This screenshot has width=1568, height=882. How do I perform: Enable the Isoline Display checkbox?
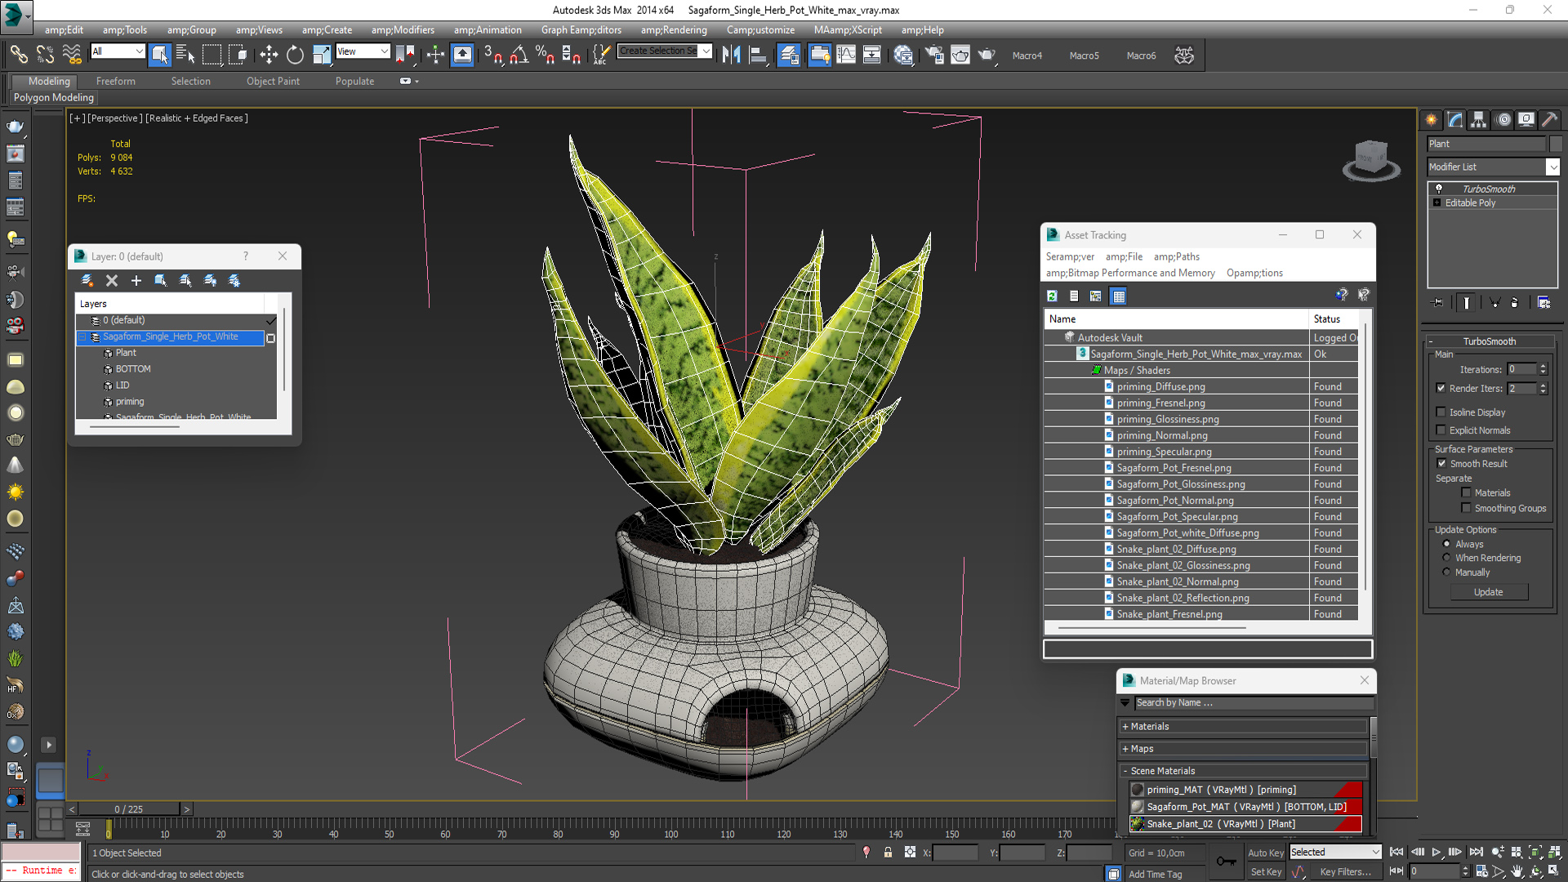coord(1441,412)
